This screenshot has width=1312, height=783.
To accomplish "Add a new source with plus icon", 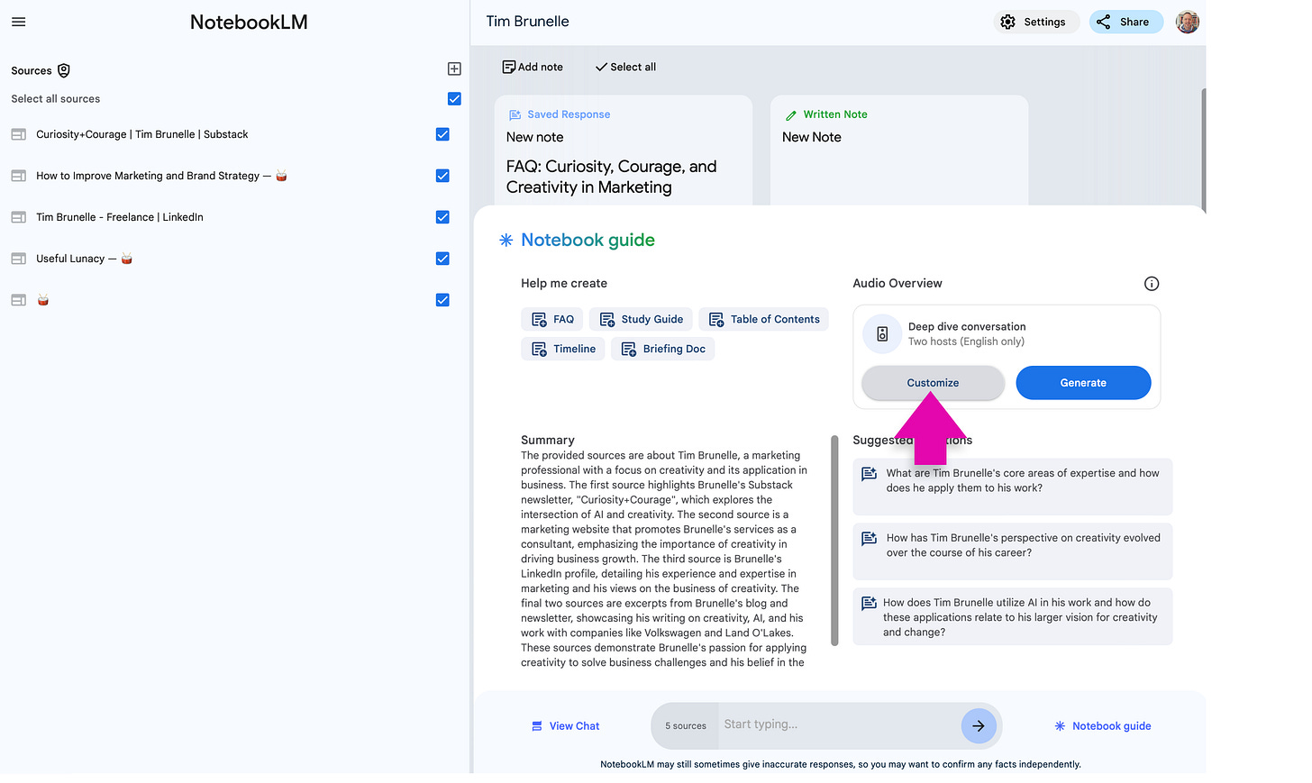I will pos(454,68).
